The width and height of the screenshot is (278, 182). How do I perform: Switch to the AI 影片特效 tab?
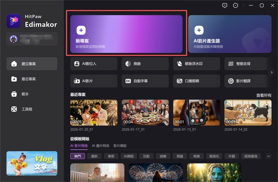click(79, 146)
